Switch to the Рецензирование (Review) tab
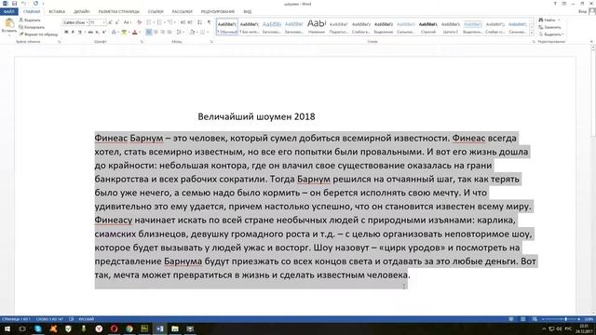Screen dimensions: 596x335 pos(218,12)
